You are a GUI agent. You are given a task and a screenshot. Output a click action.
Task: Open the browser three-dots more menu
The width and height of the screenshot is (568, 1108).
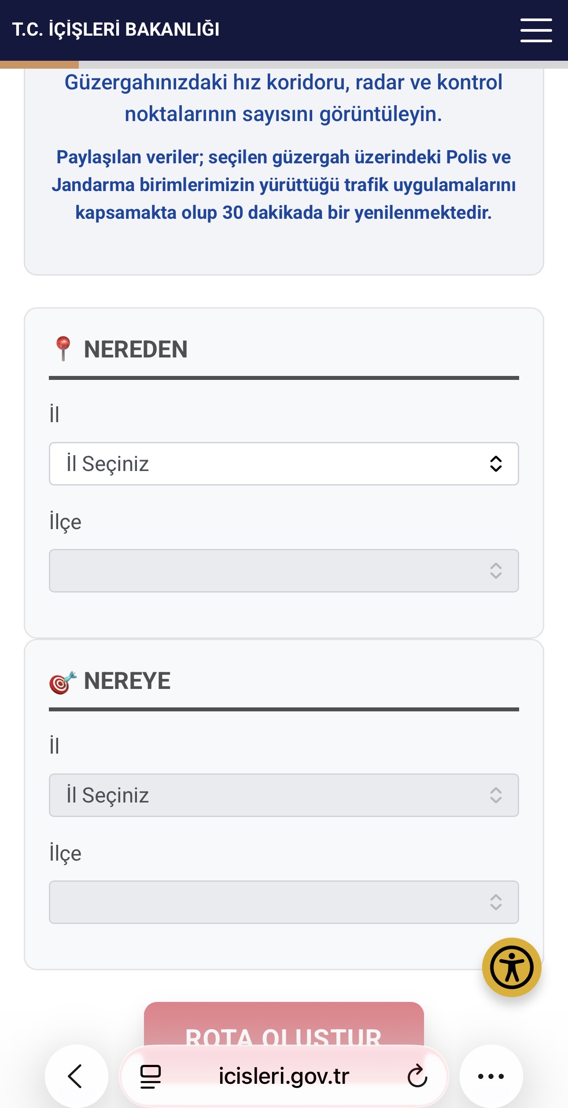[491, 1076]
